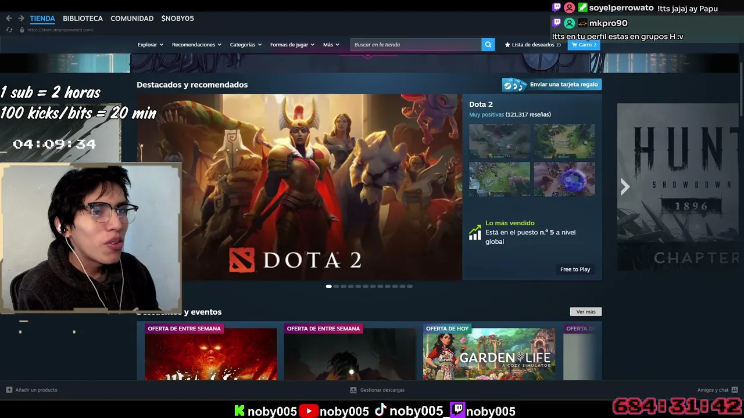View the bottom-right Dota 2 screenshot
The height and width of the screenshot is (418, 744).
[x=564, y=179]
